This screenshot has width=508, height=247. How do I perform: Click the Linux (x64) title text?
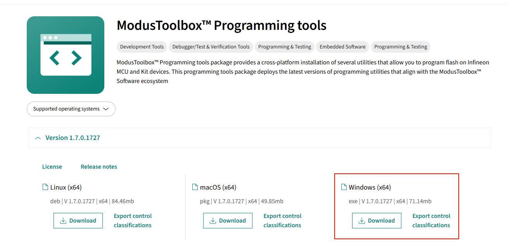(x=66, y=188)
